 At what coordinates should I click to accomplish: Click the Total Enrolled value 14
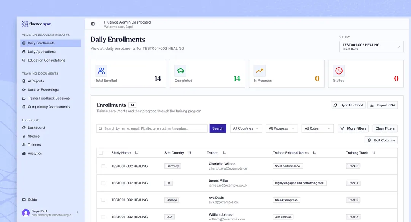[158, 79]
